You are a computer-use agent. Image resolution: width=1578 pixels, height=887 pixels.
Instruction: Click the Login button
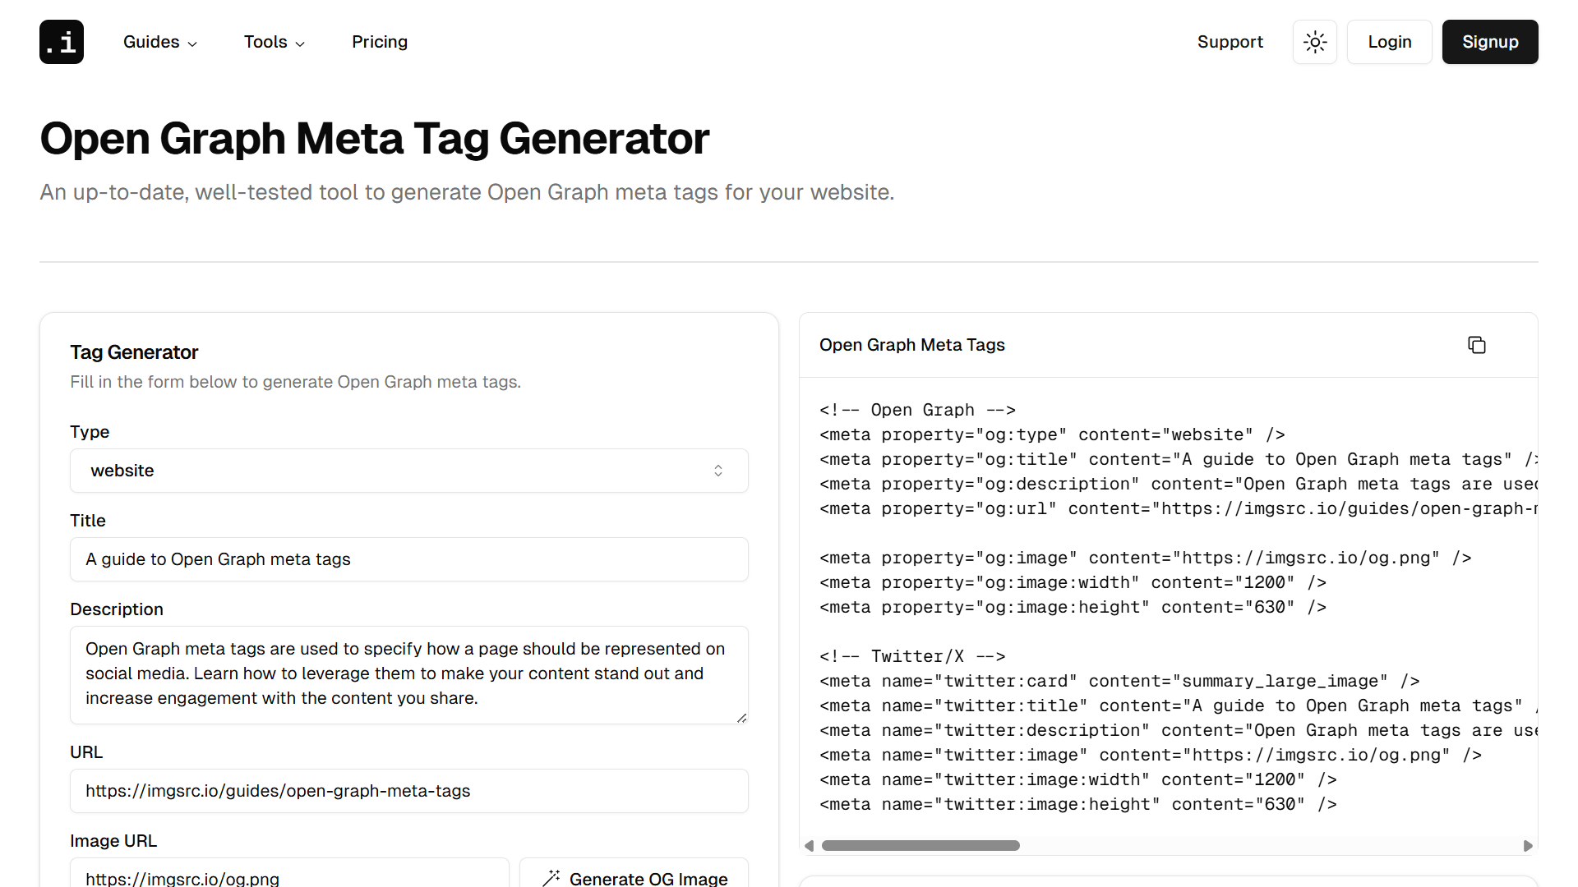coord(1389,42)
